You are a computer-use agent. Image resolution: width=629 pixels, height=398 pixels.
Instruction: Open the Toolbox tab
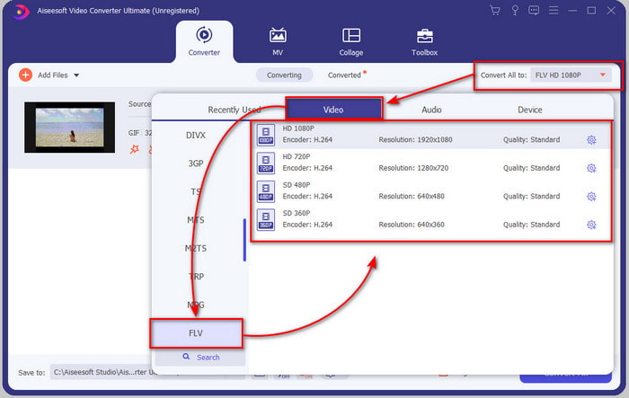pos(424,41)
